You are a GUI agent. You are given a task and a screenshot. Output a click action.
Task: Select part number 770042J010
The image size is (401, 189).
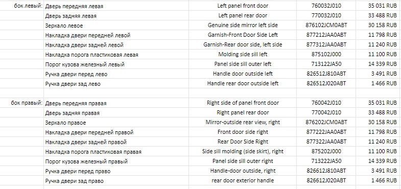click(x=326, y=113)
